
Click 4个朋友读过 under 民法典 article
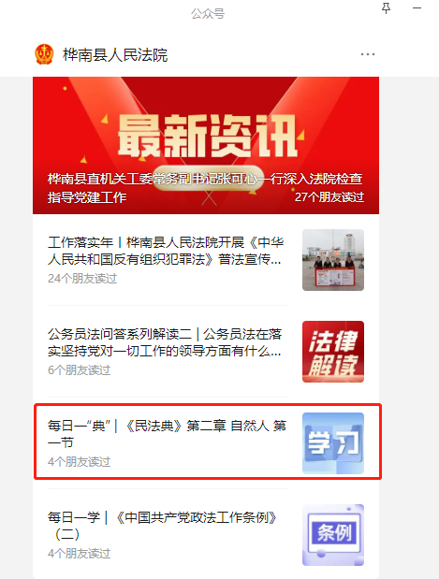coord(79,461)
